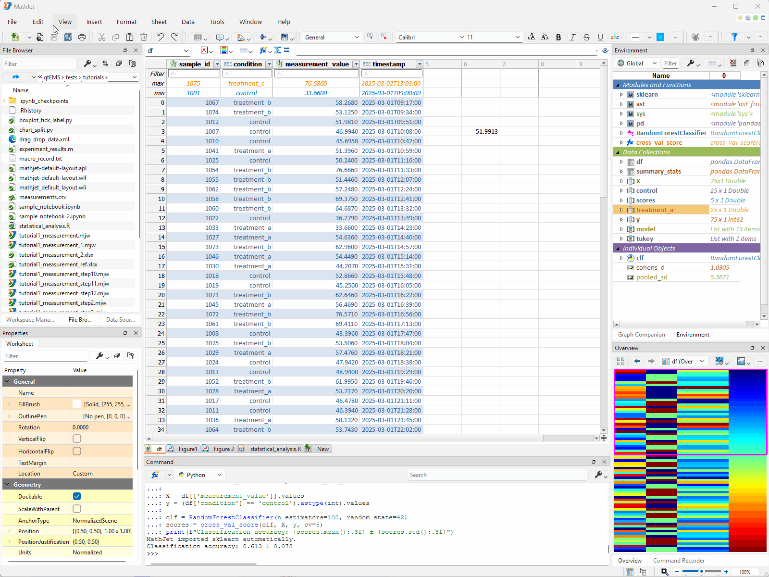Open the Insert menu
Screen dimensions: 769x577
pyautogui.click(x=94, y=22)
